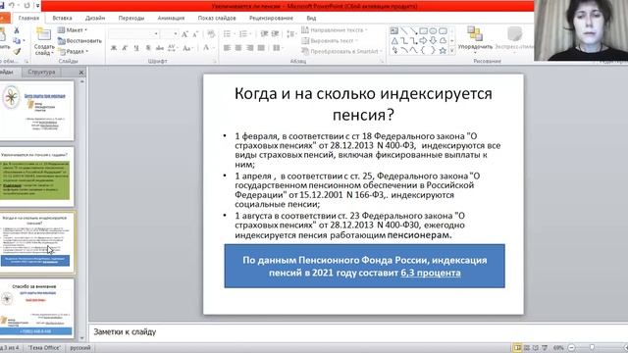Click the Redo/Repeat icon in quick access toolbar
The height and width of the screenshot is (353, 628).
pyautogui.click(x=26, y=5)
